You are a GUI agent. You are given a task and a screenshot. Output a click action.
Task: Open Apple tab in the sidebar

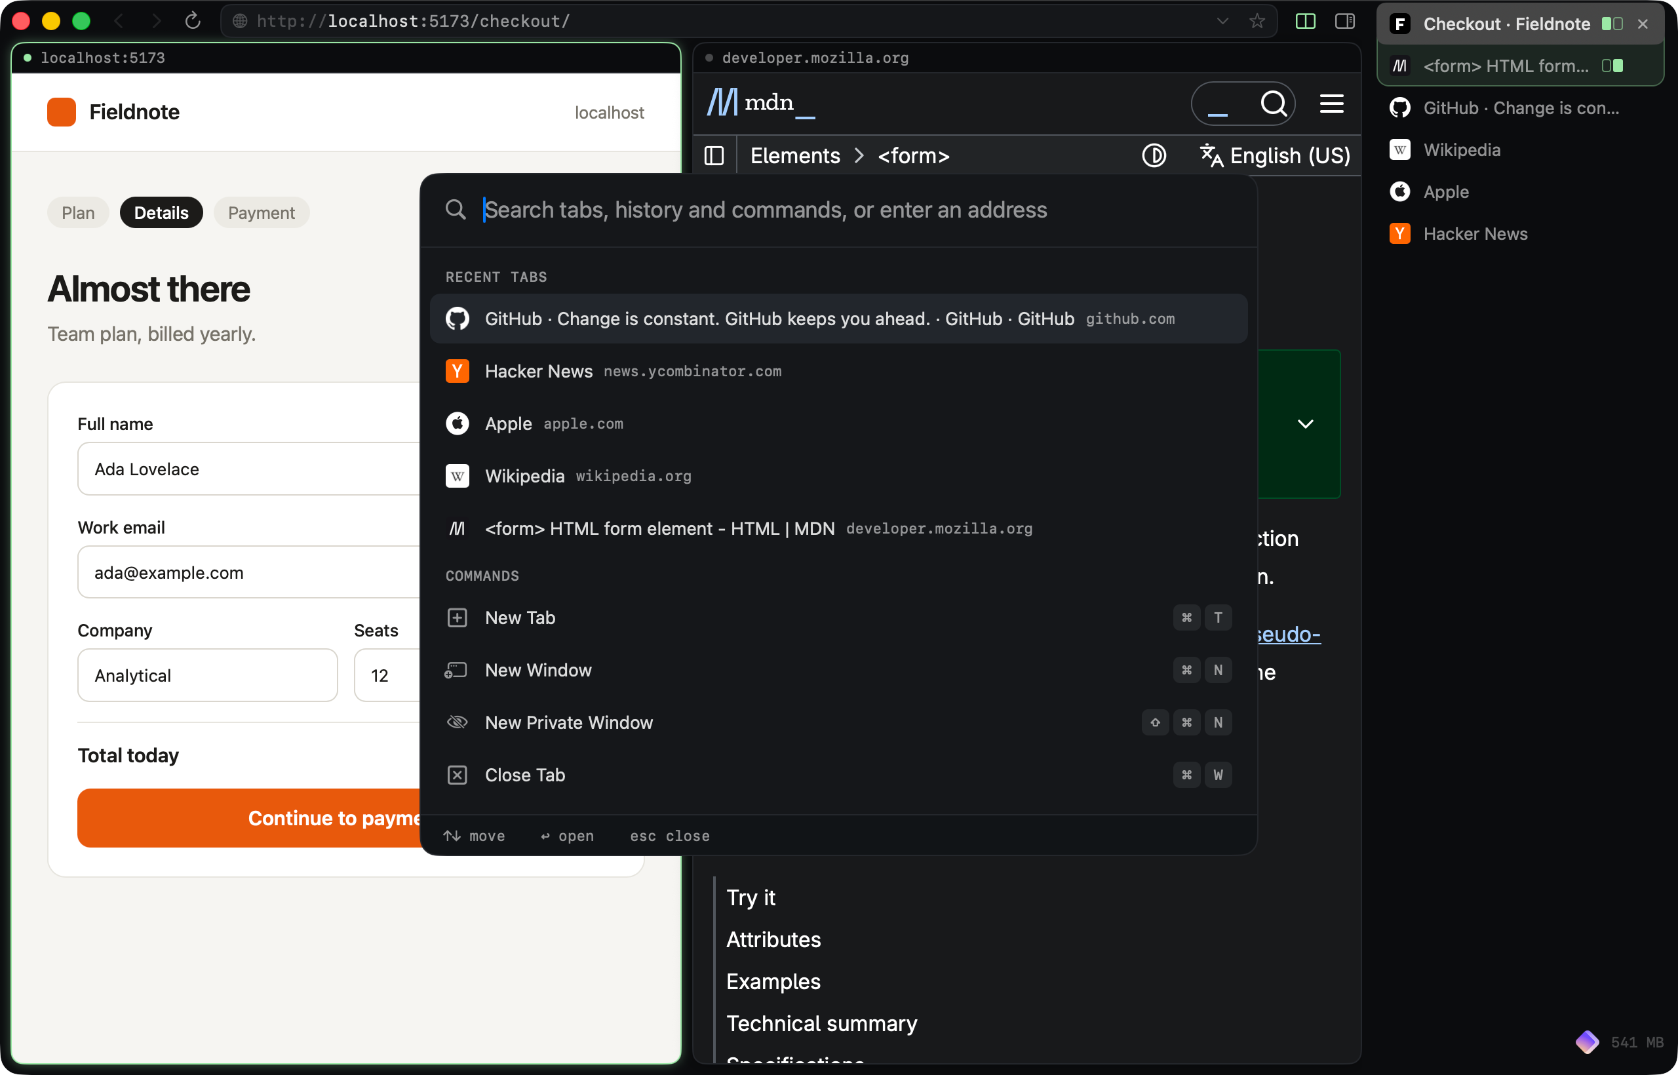click(x=1519, y=191)
